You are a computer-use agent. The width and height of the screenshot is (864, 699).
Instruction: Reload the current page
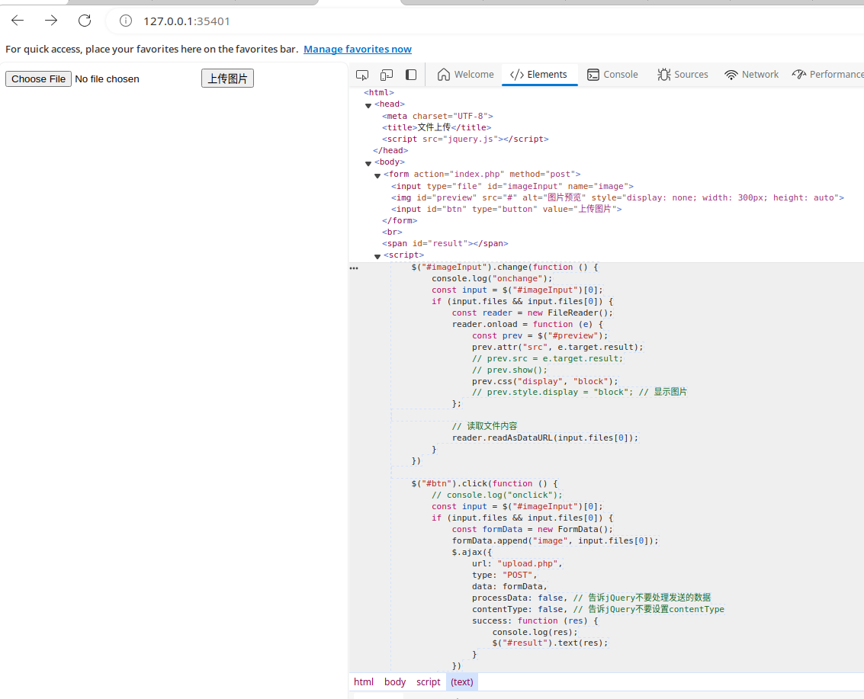click(85, 21)
